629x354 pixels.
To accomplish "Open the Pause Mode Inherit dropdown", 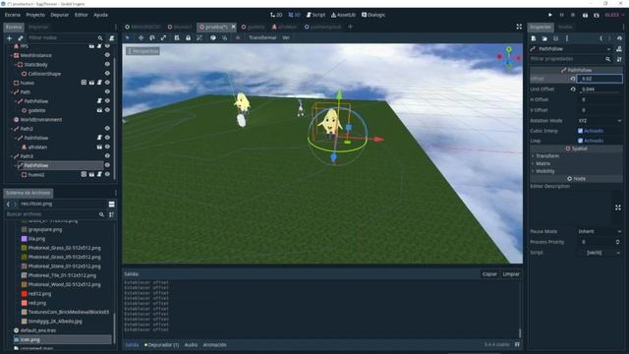I will pyautogui.click(x=600, y=232).
